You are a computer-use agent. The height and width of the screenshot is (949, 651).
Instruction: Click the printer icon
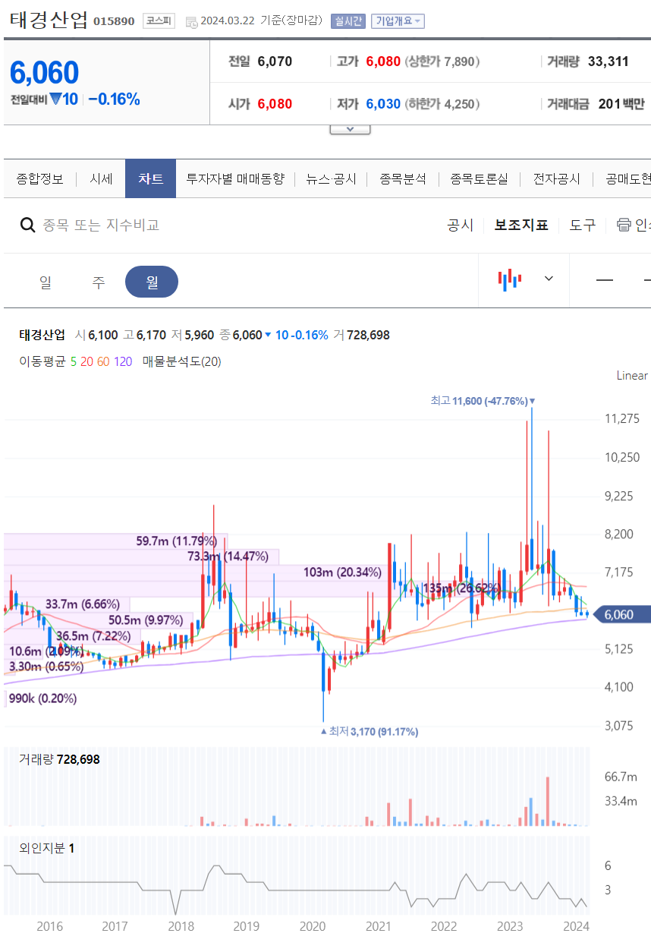pyautogui.click(x=624, y=225)
